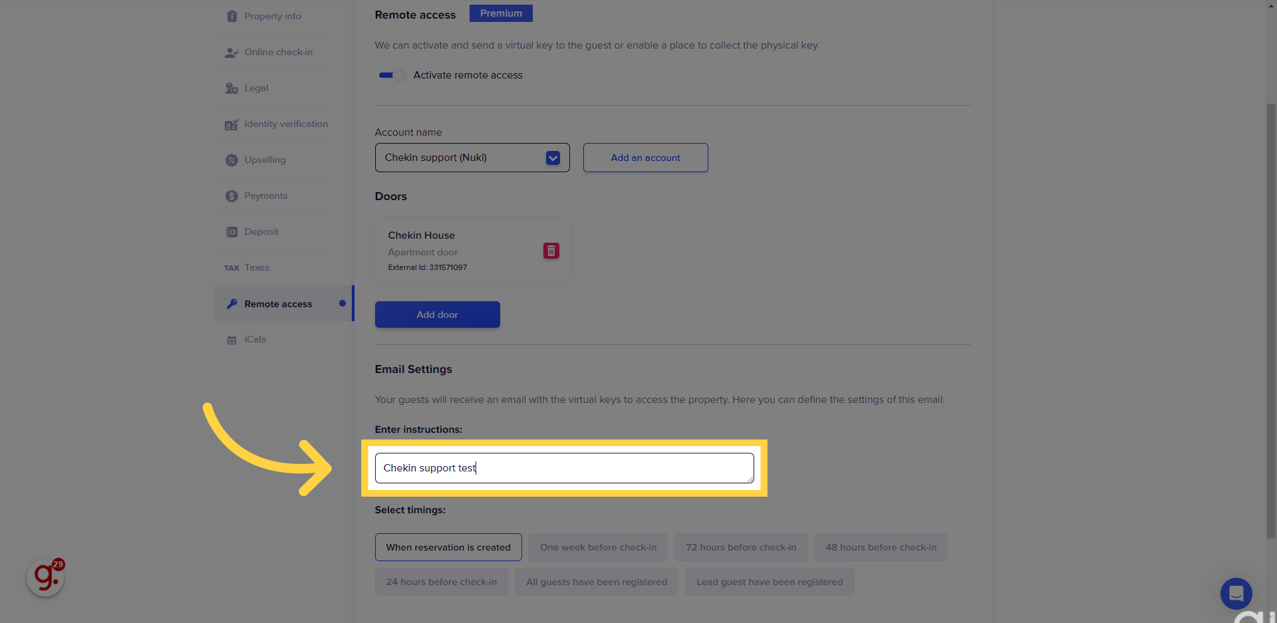Click the Identity verification sidebar icon
Screen dimensions: 1277x623
231,124
